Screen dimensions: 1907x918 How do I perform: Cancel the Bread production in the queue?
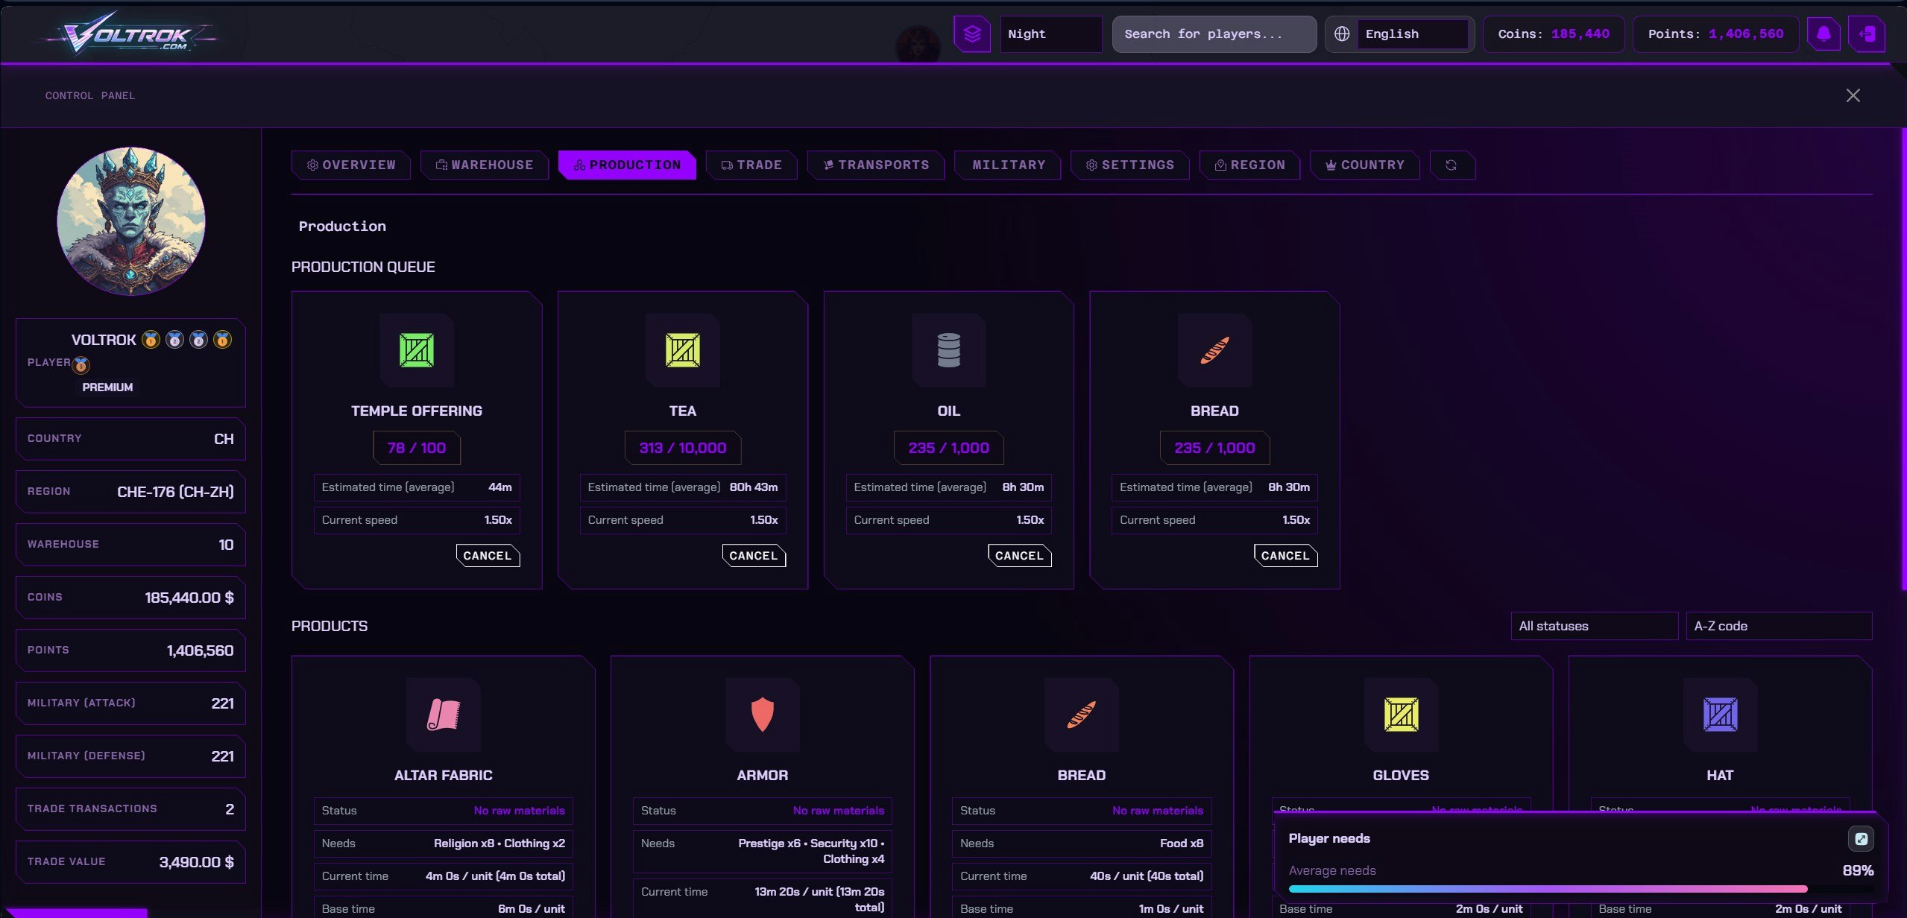[1285, 556]
